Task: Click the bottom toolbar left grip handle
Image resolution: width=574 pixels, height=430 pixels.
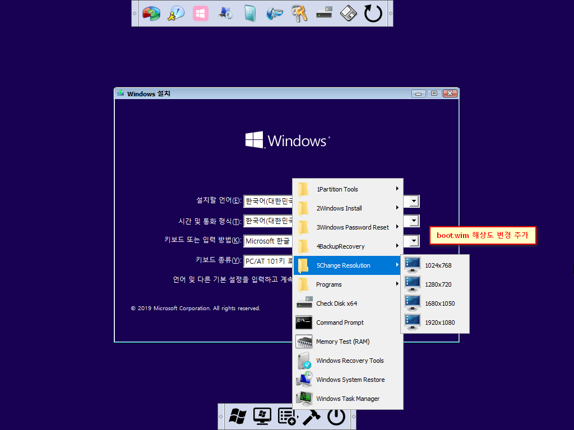Action: [x=221, y=417]
